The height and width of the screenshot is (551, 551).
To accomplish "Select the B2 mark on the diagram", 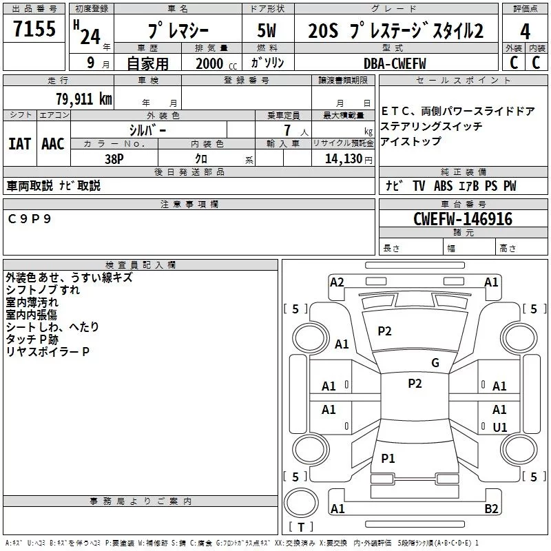I will pos(491,508).
